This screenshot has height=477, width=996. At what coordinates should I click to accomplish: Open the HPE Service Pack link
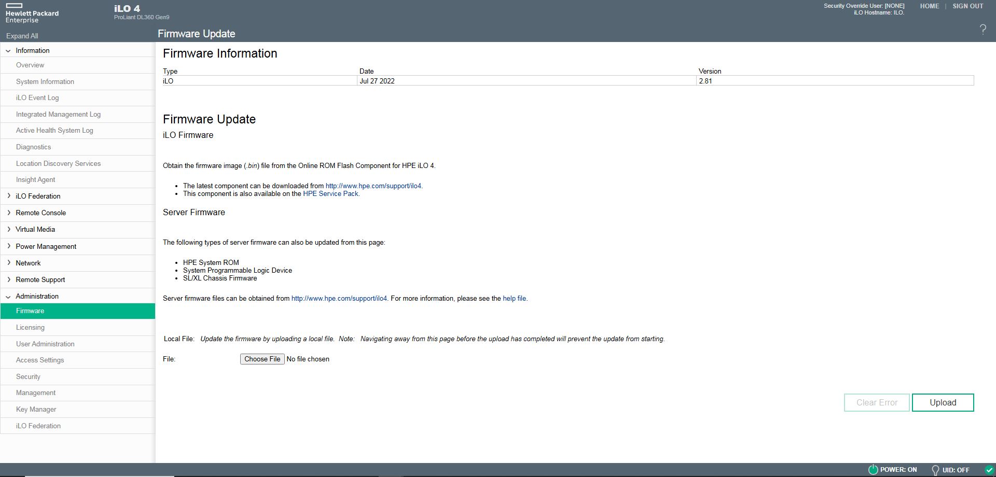[x=330, y=193]
